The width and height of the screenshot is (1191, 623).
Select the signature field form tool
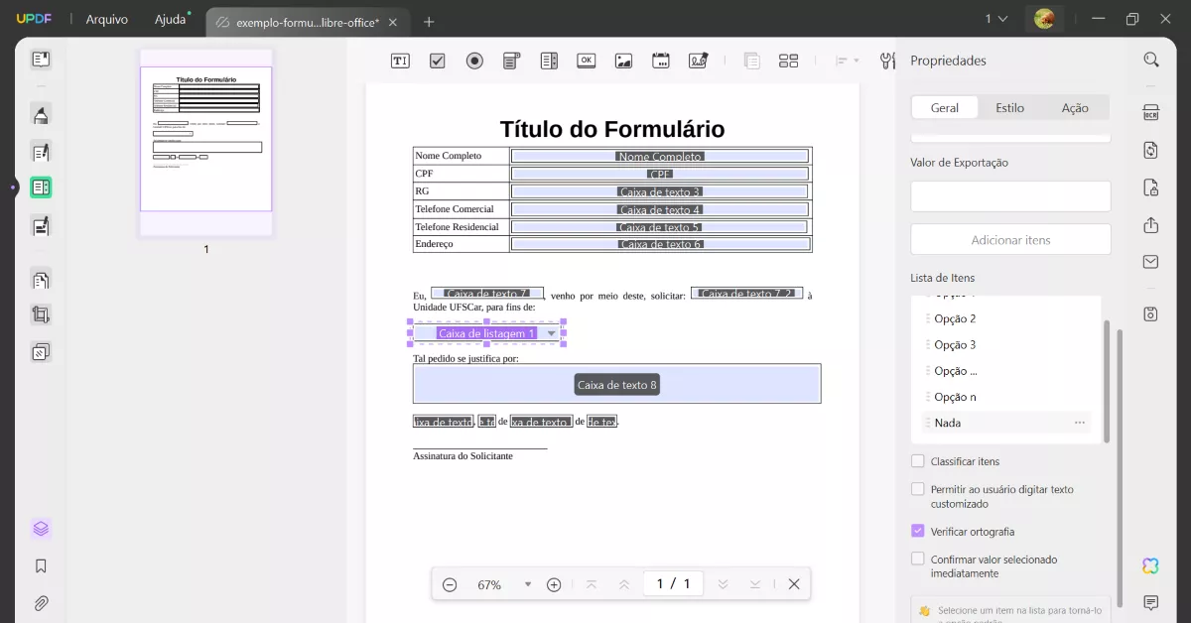[698, 61]
